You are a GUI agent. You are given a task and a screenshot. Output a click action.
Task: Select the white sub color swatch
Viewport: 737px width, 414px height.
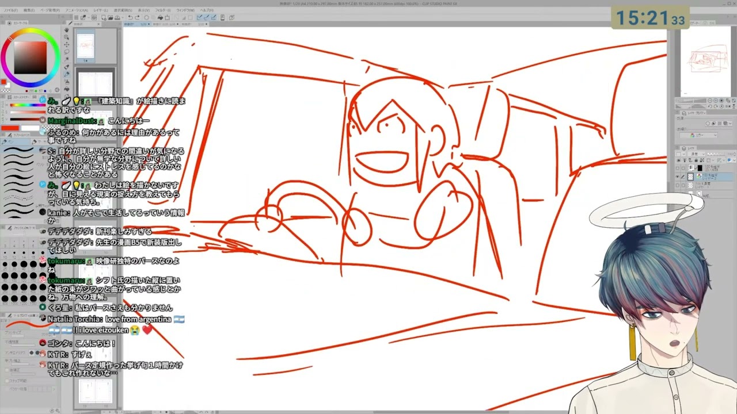(8, 86)
